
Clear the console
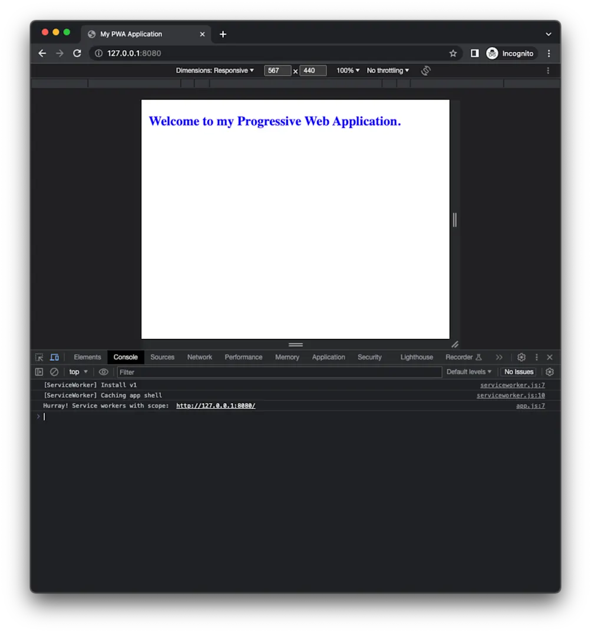pyautogui.click(x=54, y=372)
